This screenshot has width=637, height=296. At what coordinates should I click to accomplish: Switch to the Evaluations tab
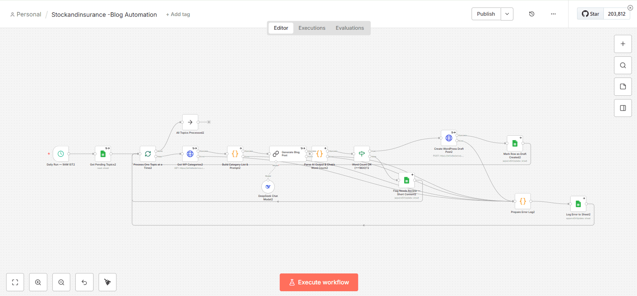tap(350, 28)
